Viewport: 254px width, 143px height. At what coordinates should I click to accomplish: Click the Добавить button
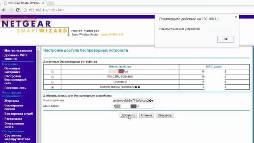[128, 115]
